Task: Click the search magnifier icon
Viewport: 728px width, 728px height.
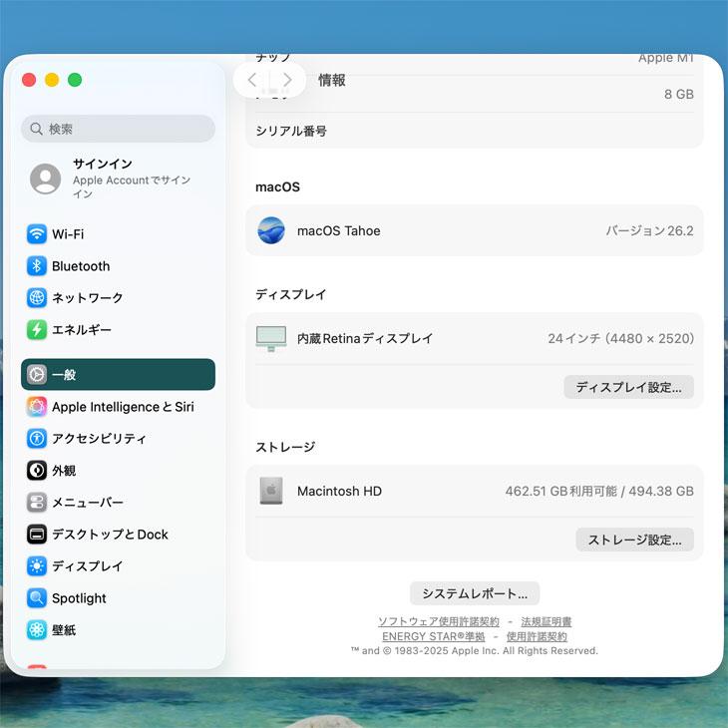Action: pos(36,129)
